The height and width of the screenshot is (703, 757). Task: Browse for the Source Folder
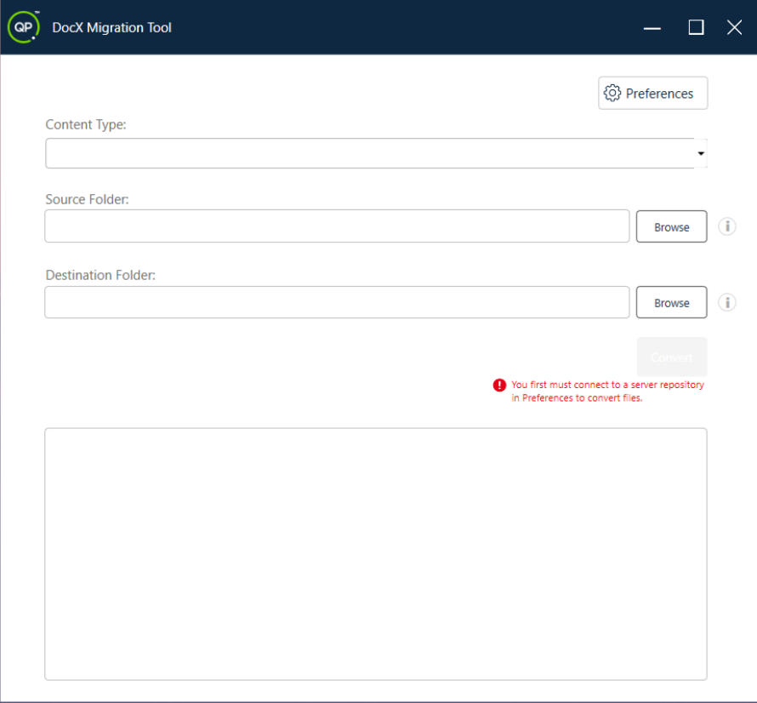672,226
